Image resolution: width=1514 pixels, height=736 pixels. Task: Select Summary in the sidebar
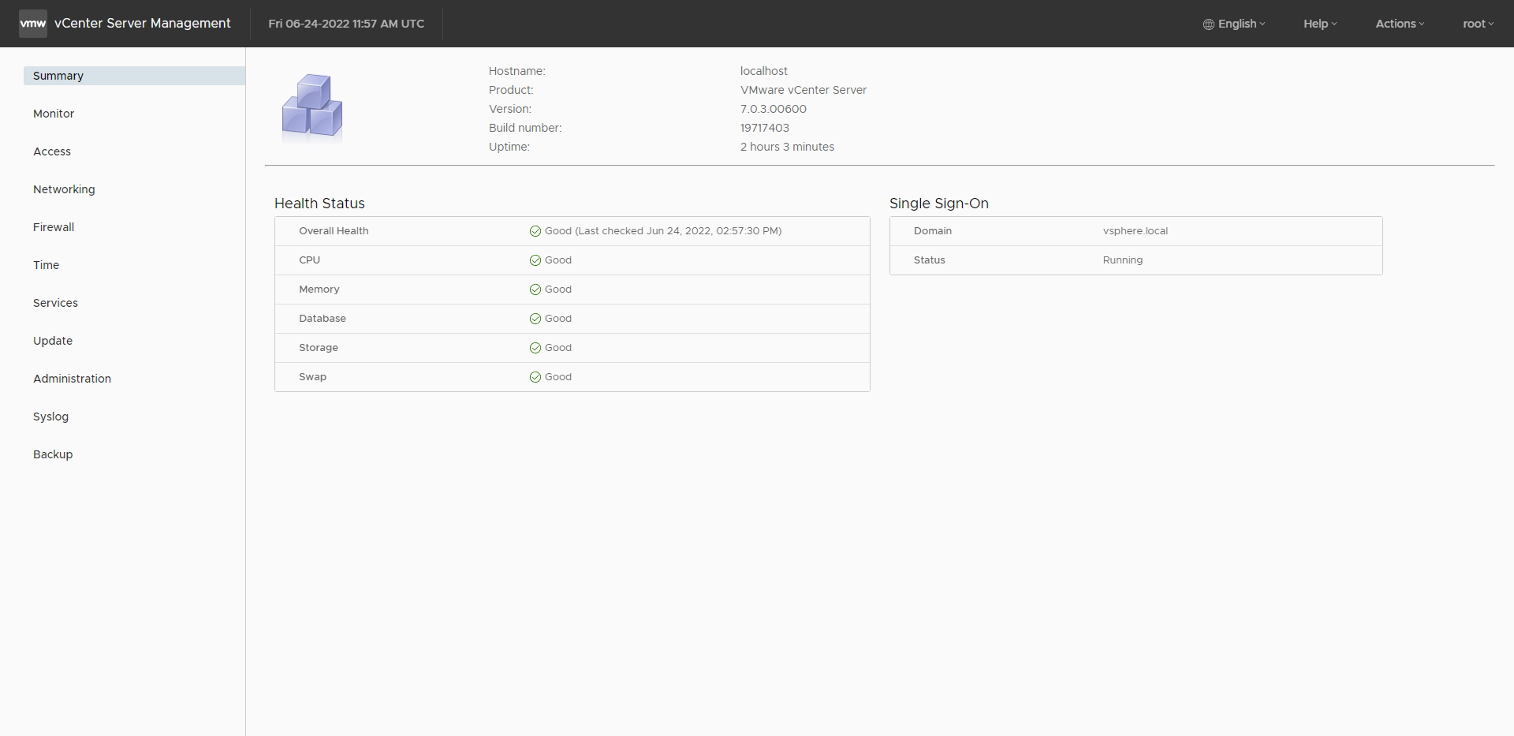coord(134,76)
